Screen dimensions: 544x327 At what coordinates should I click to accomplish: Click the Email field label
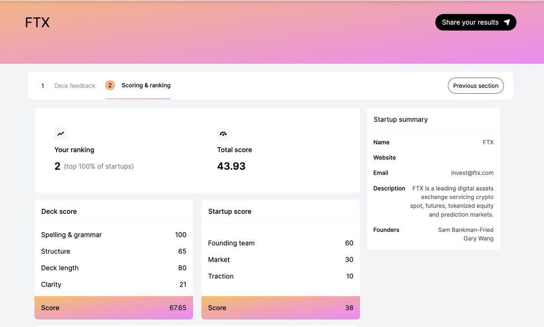[x=381, y=173]
